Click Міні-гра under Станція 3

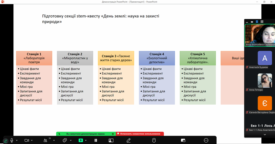pyautogui.click(x=108, y=87)
